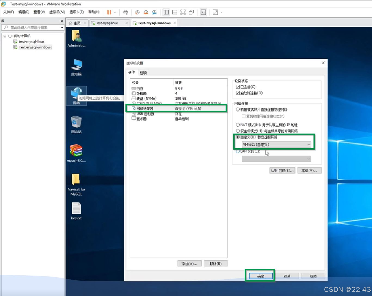
Task: Open the LAN segment combo box
Action: click(276, 159)
